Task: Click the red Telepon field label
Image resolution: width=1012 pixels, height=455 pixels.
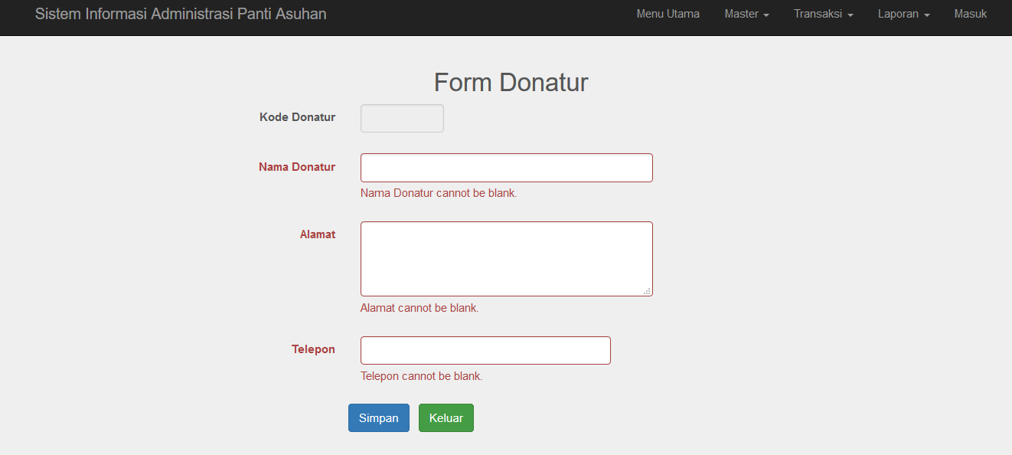Action: click(313, 349)
